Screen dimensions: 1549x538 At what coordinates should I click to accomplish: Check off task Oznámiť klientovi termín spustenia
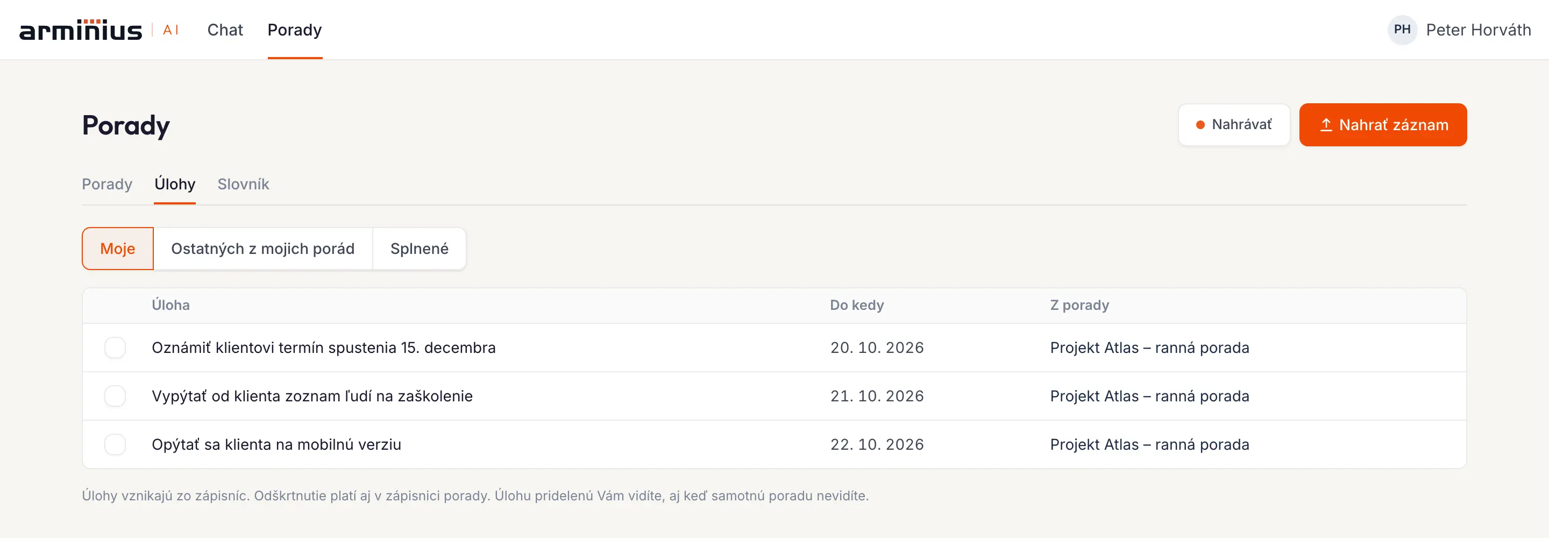115,347
